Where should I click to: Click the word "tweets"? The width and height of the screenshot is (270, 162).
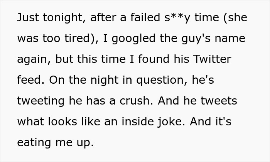pos(219,101)
